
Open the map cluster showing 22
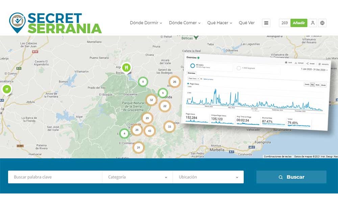(x=165, y=106)
